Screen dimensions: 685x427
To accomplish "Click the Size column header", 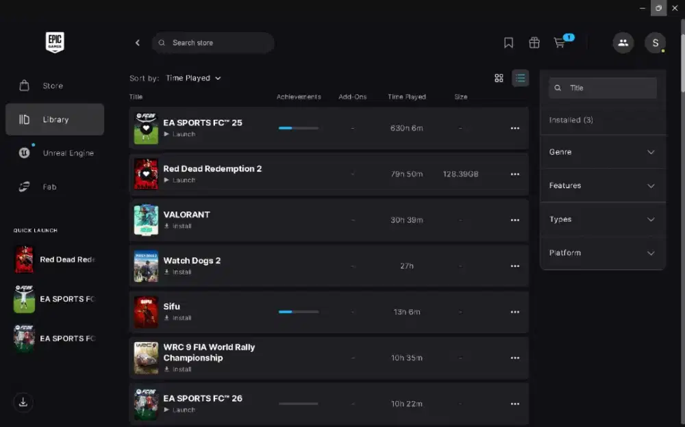I will pyautogui.click(x=460, y=97).
